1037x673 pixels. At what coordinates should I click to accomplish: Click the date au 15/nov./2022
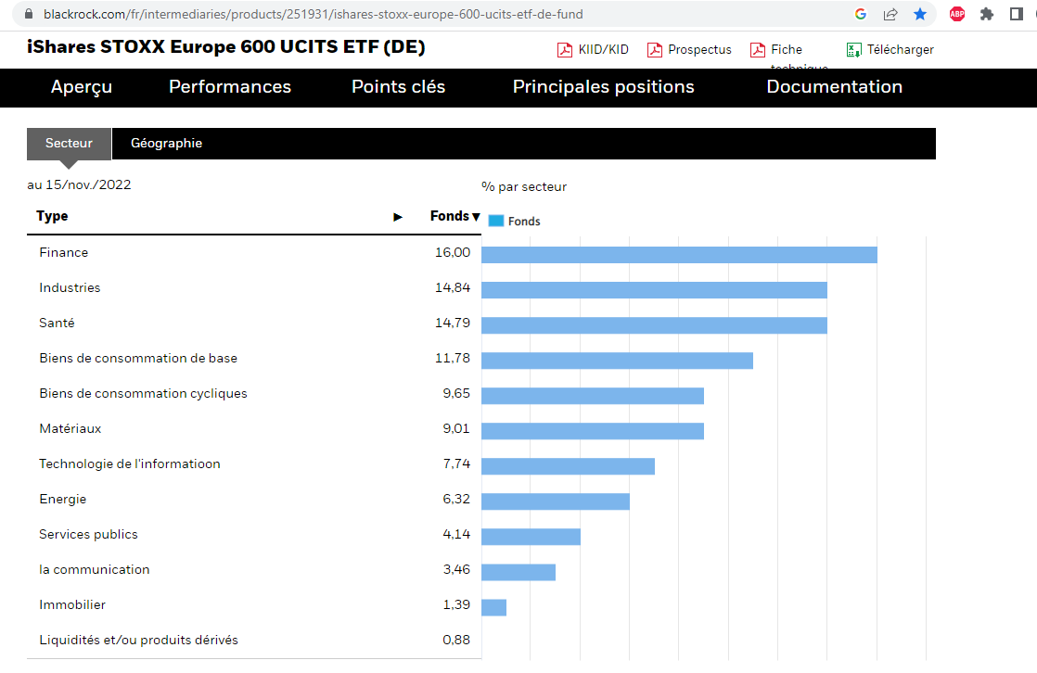pyautogui.click(x=80, y=185)
